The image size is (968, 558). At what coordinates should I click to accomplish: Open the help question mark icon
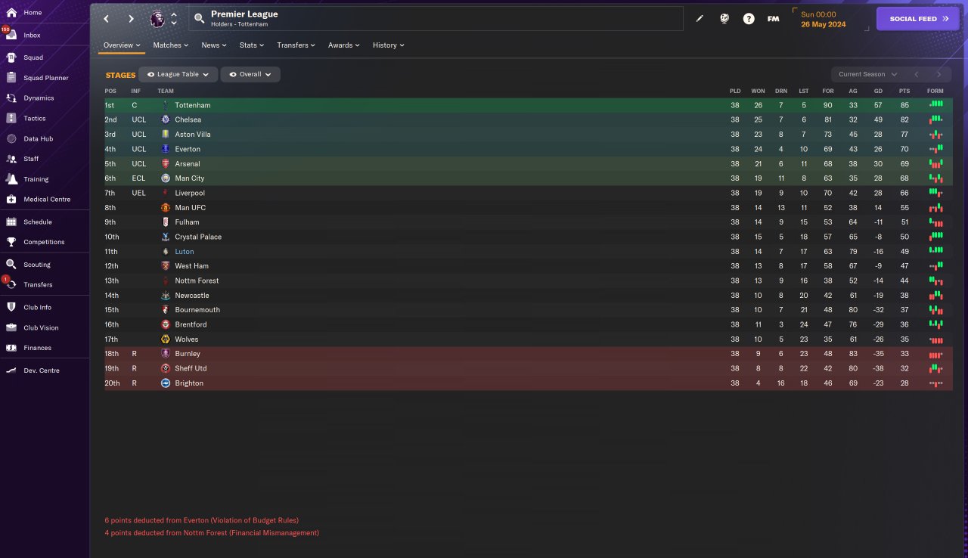pyautogui.click(x=749, y=19)
